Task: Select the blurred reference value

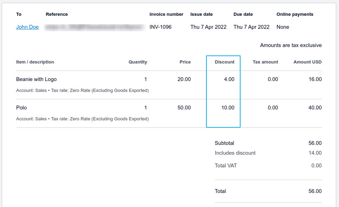Action: tap(95, 27)
